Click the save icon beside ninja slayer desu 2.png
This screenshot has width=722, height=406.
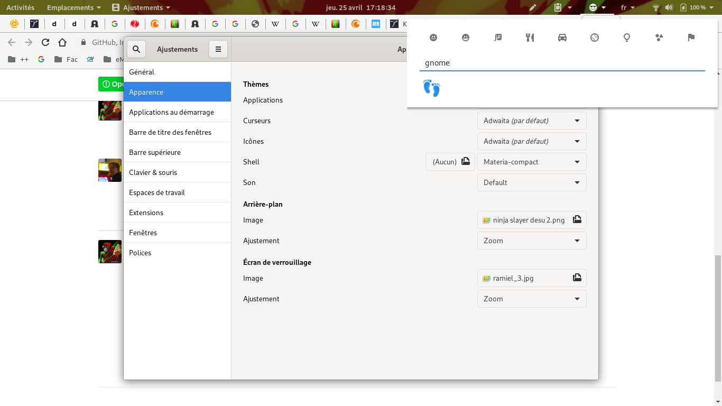pos(576,219)
